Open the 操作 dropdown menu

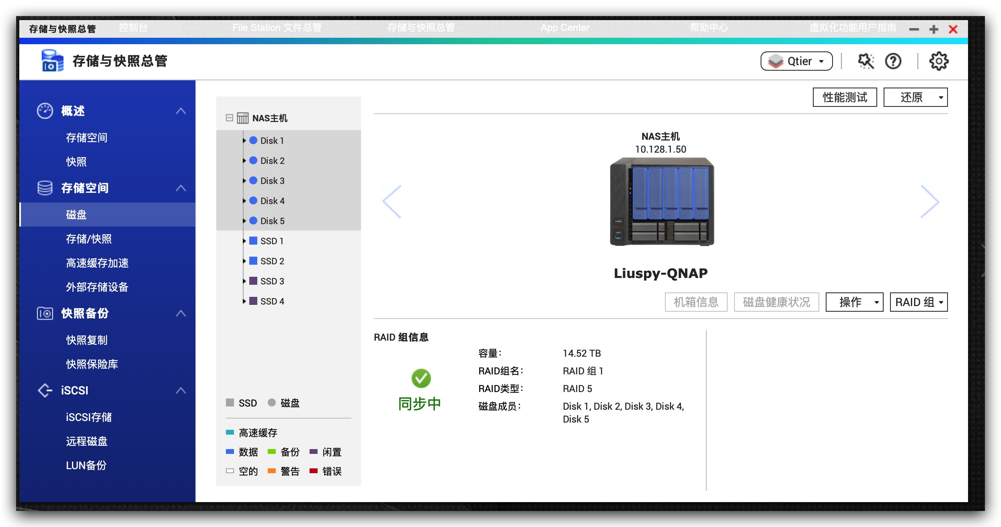coord(854,302)
